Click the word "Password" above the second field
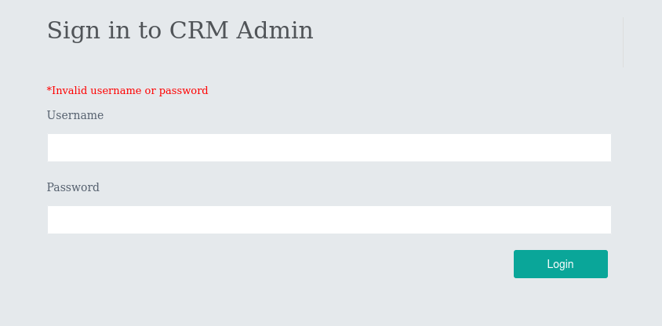 (x=73, y=187)
